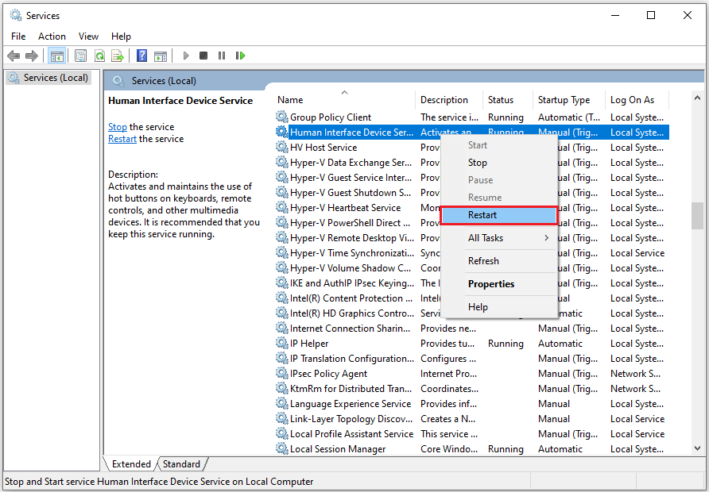Open Help using the blue question mark icon

(141, 56)
